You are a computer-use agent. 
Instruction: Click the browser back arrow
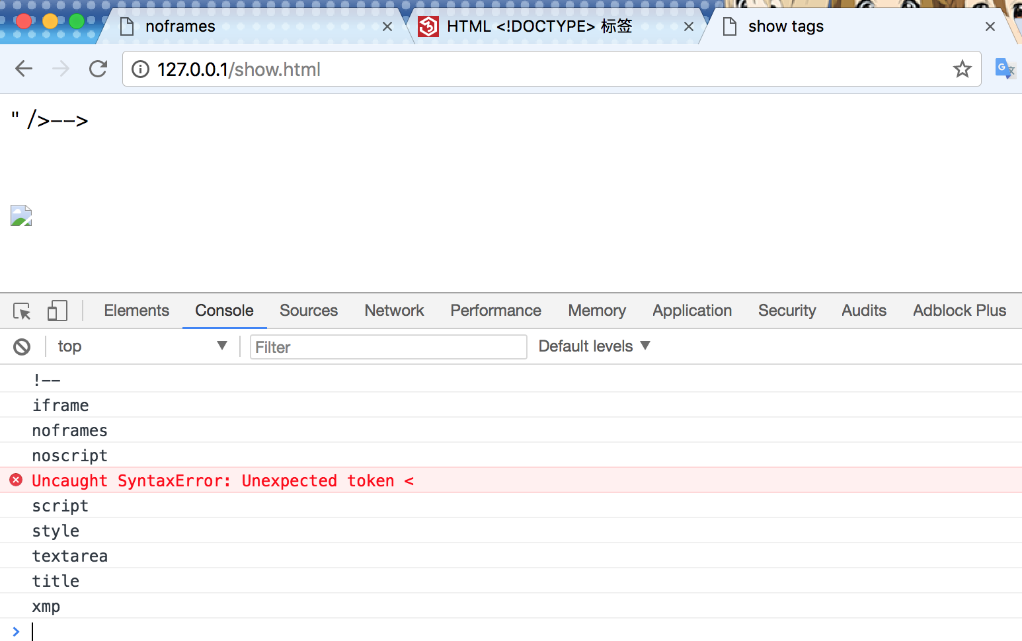[x=24, y=69]
